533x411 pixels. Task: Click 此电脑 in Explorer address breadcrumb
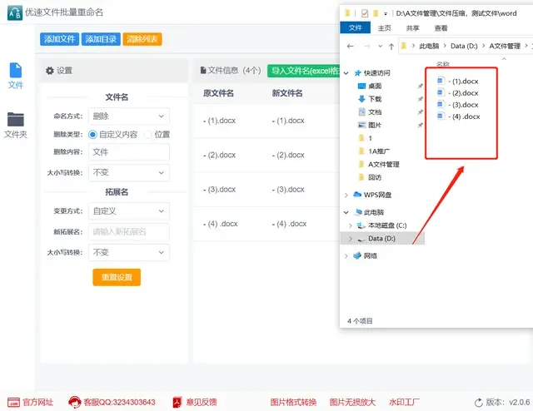[429, 46]
